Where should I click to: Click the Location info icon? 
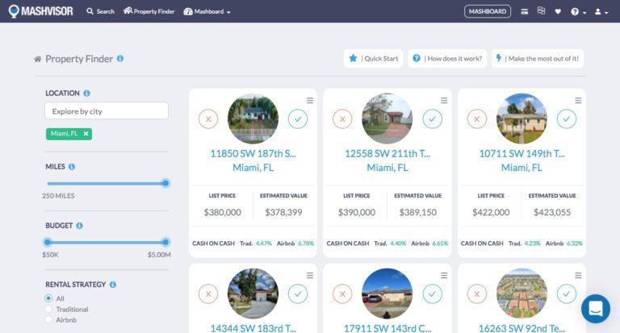point(86,94)
